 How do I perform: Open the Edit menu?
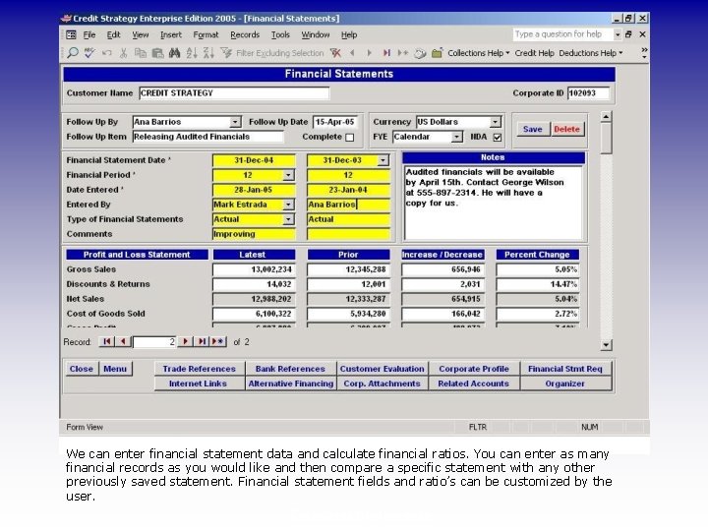[113, 34]
